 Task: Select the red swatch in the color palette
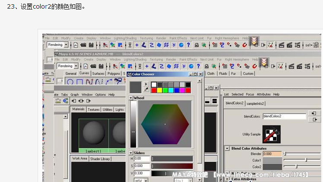(154, 90)
